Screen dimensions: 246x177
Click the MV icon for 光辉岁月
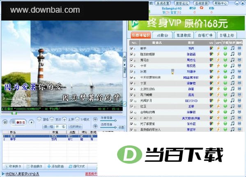(212, 101)
